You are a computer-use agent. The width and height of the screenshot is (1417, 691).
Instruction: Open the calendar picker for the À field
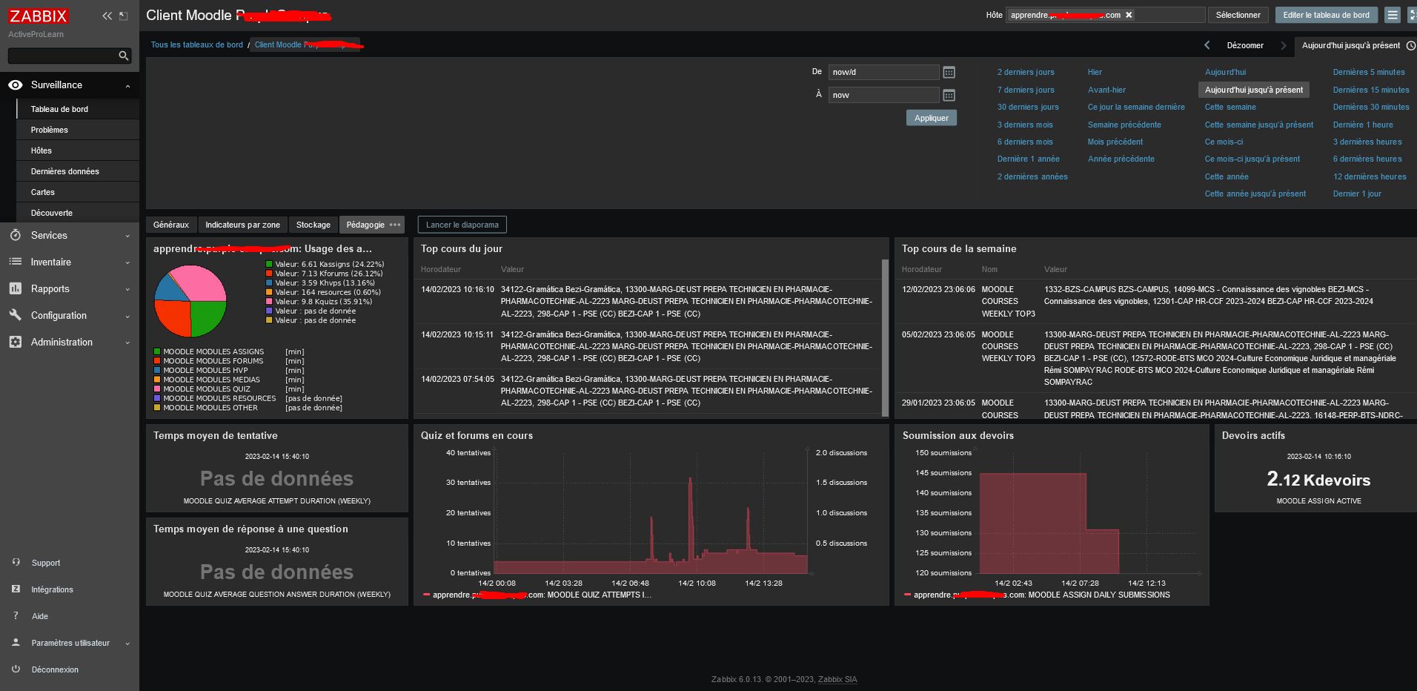coord(949,96)
